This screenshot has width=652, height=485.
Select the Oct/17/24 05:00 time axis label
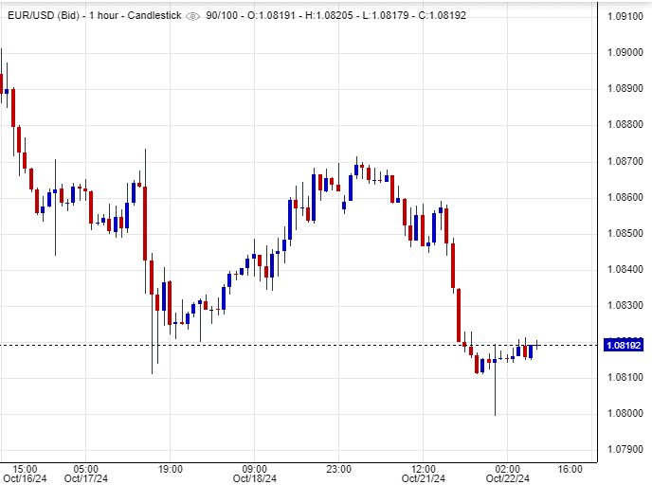click(x=84, y=473)
